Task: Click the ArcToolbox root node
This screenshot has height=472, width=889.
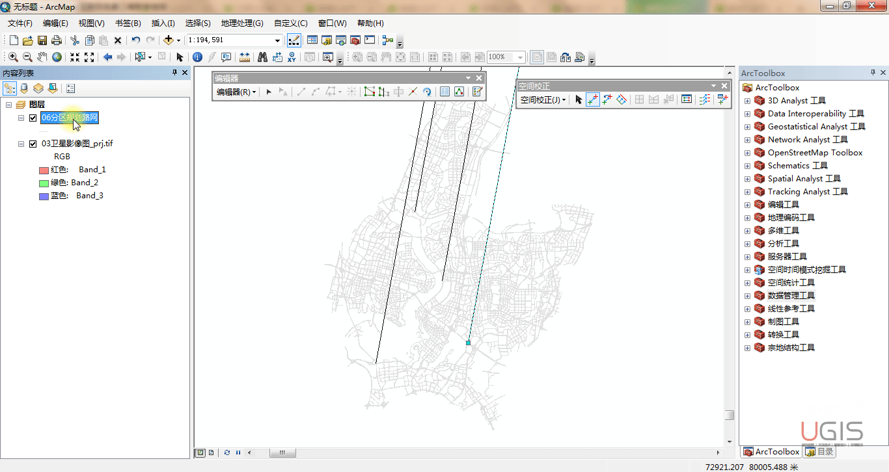Action: pyautogui.click(x=777, y=88)
